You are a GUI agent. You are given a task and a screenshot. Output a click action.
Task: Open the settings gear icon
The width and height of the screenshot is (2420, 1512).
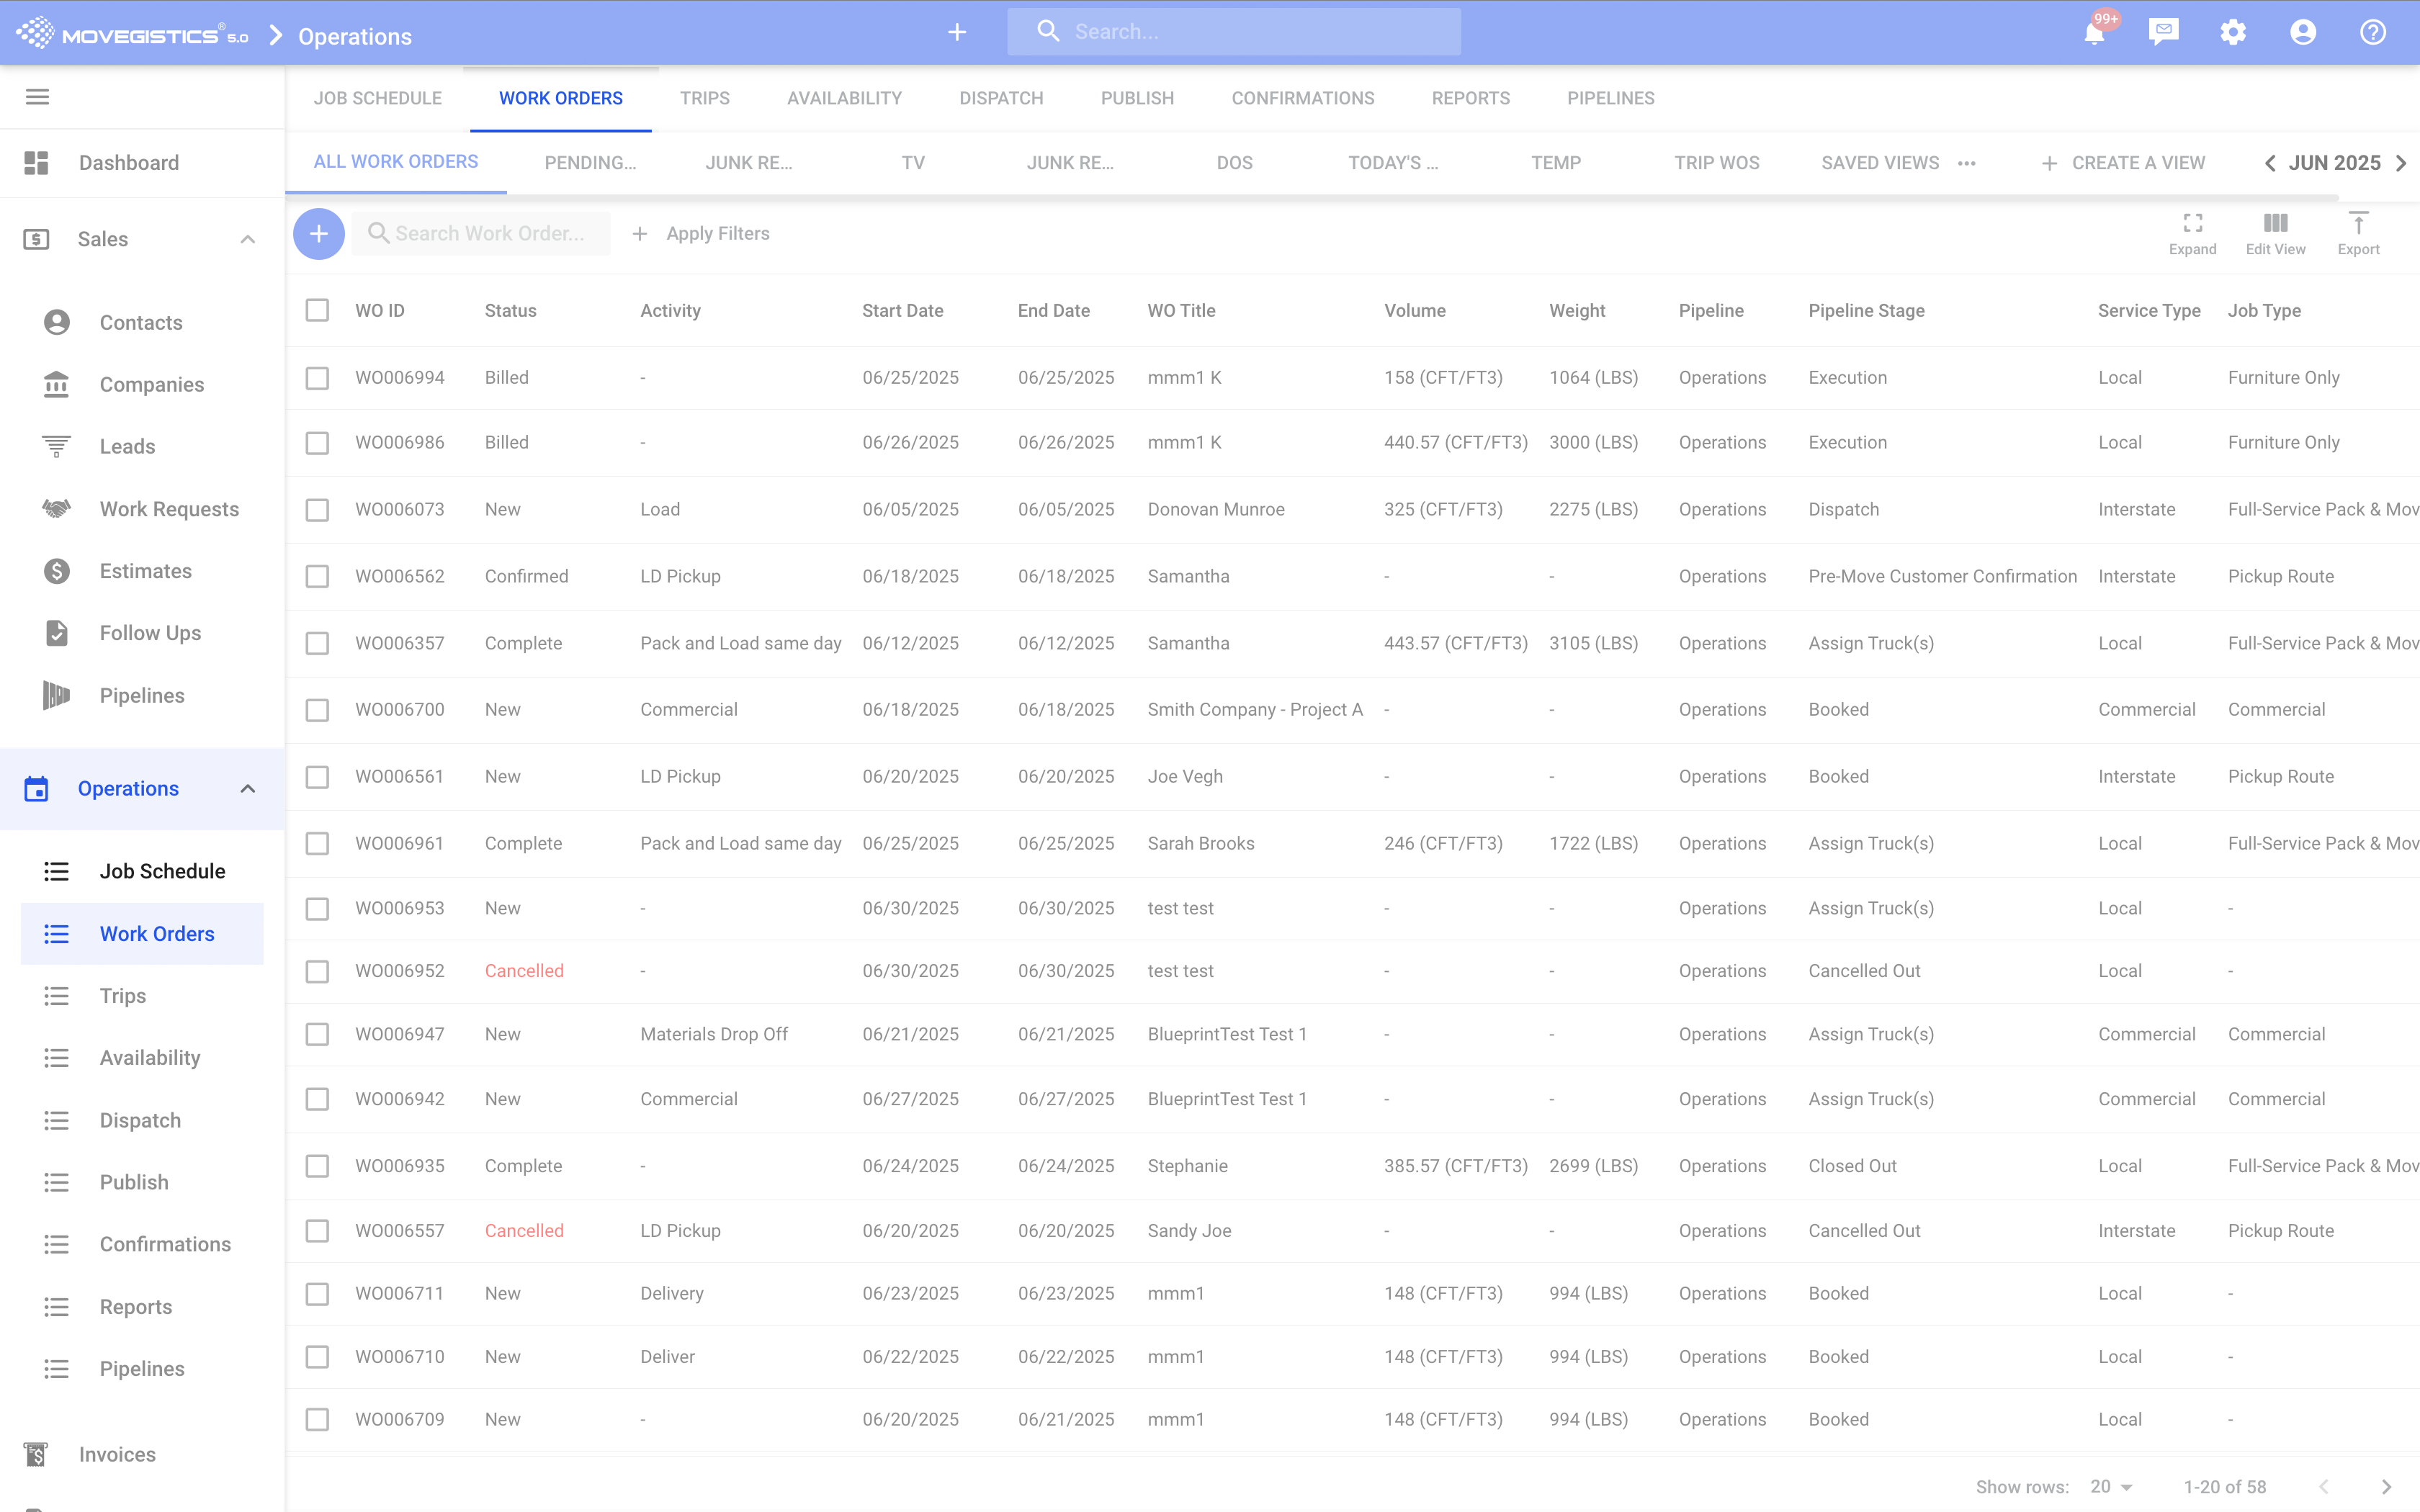coord(2233,32)
